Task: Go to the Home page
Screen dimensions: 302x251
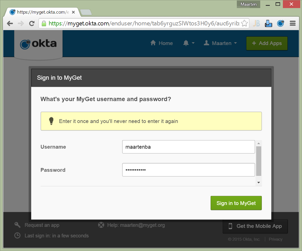Action: tap(162, 43)
